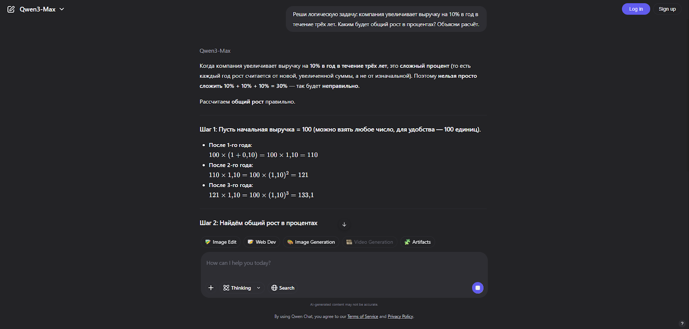Click the message input field
Screen dimensions: 689x329
pos(301,263)
